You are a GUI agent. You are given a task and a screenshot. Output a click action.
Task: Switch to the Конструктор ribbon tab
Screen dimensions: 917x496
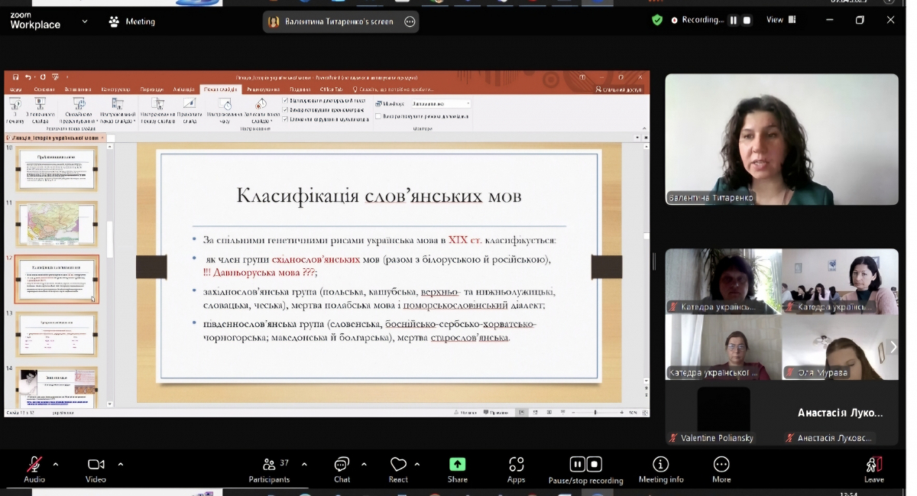click(x=115, y=89)
